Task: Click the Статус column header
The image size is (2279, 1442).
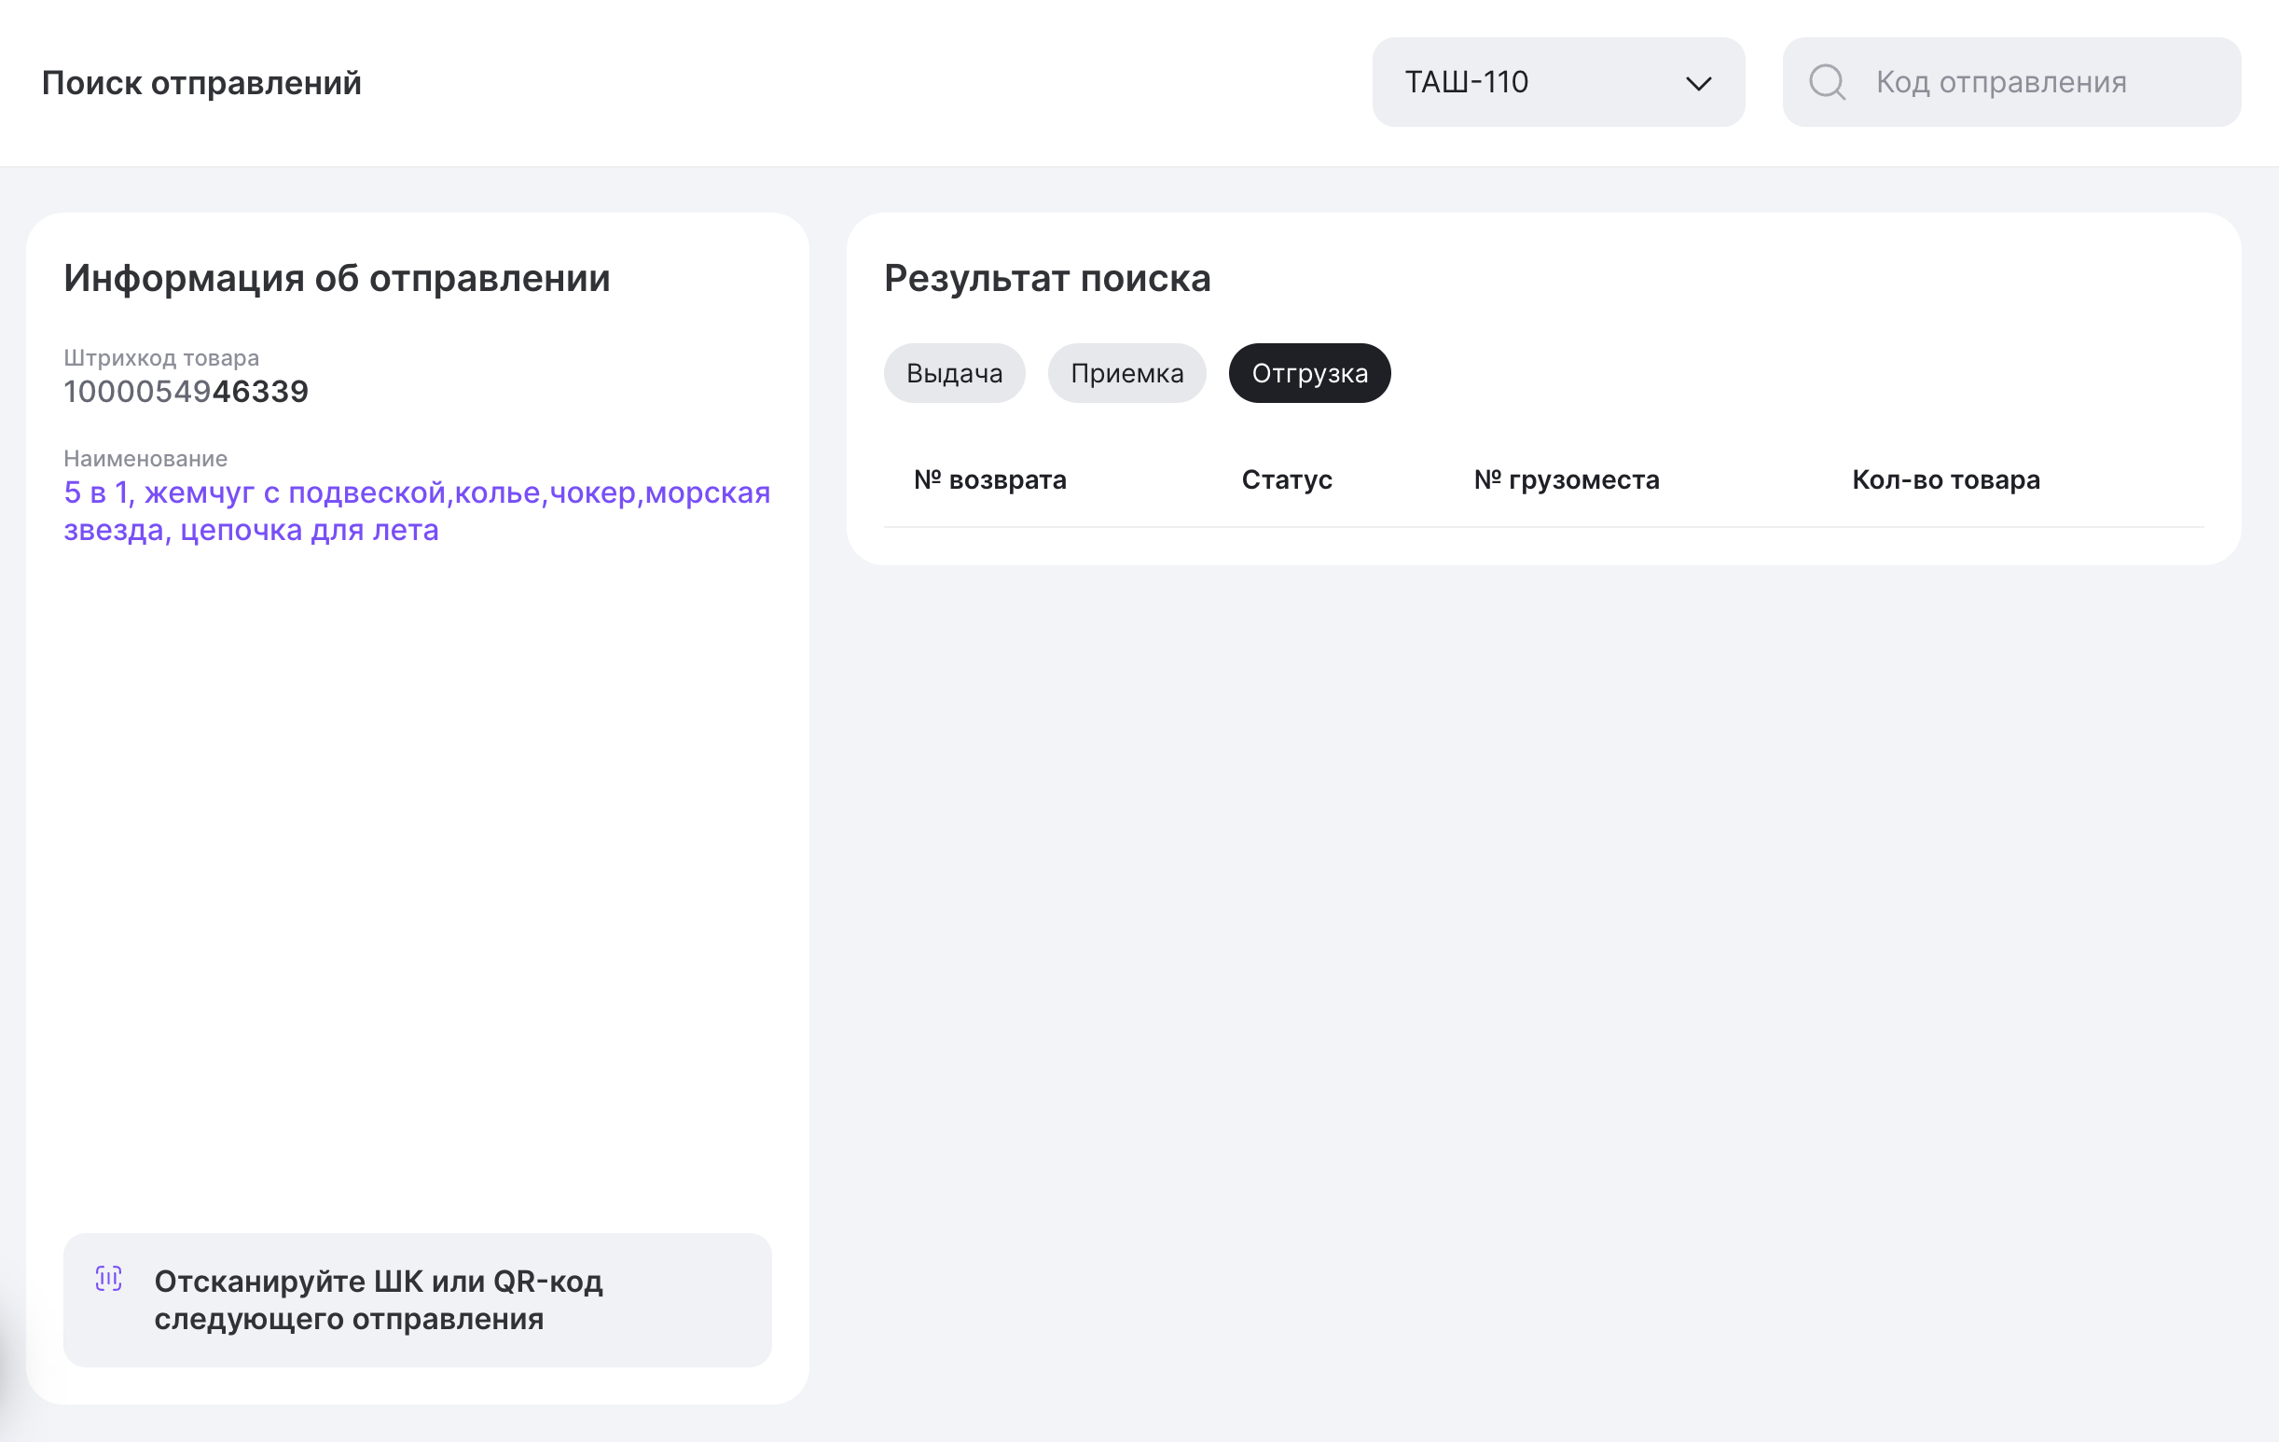Action: 1286,480
